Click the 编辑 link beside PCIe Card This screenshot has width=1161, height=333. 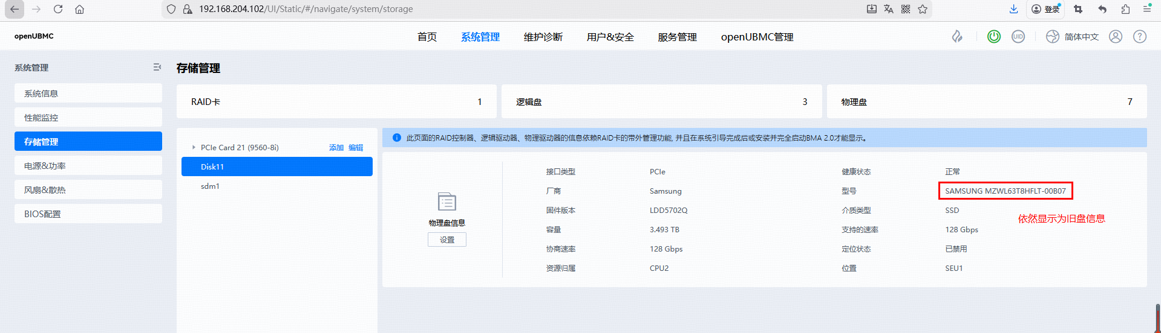point(356,148)
